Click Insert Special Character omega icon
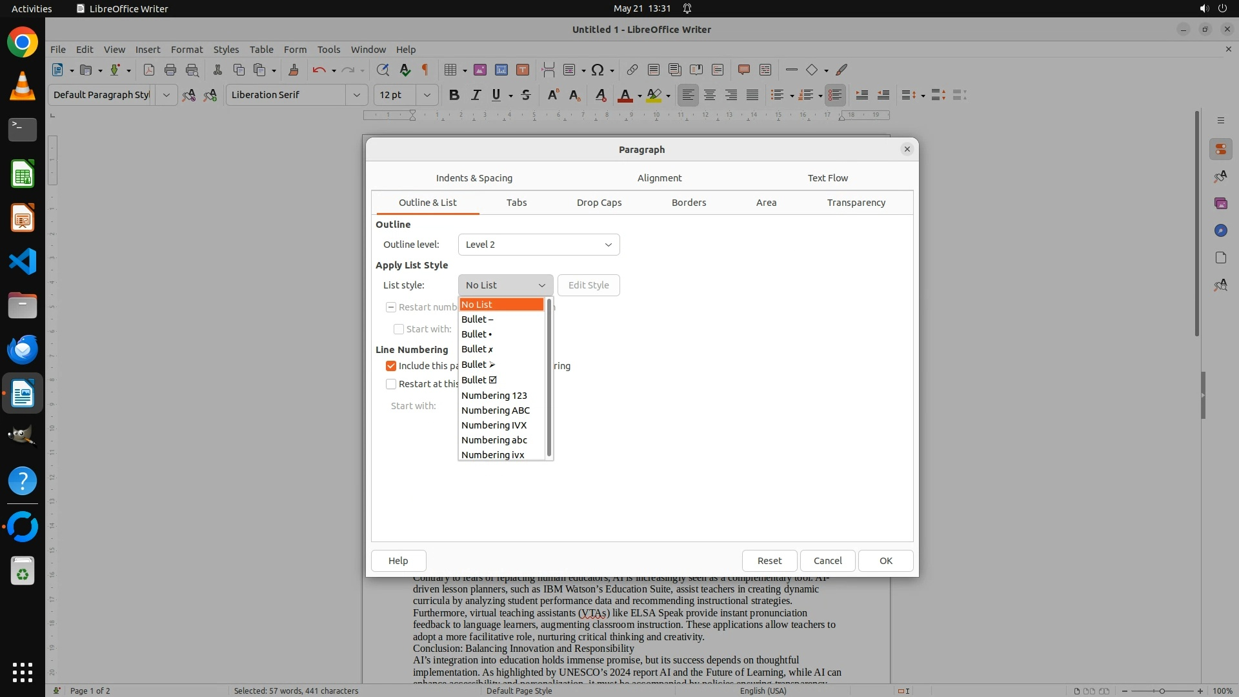Screen dimensions: 1239x697 [x=598, y=70]
